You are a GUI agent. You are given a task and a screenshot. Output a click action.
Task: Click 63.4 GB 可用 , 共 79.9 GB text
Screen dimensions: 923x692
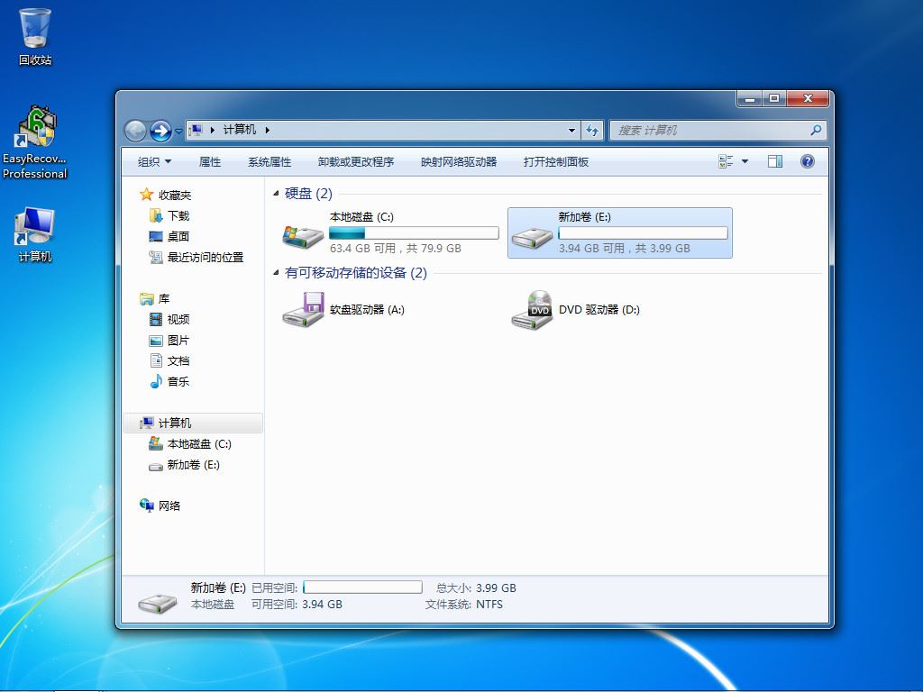[x=396, y=249]
